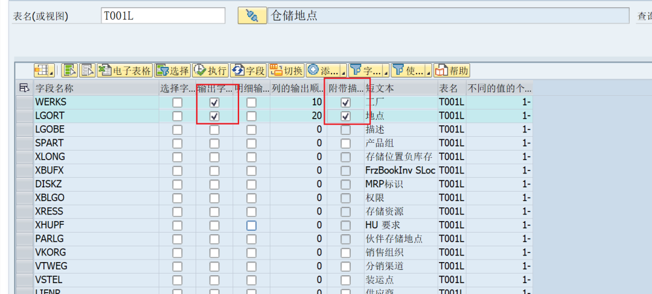Image resolution: width=652 pixels, height=294 pixels.
Task: Open dropdown arrow next to 使... filter
Action: coord(429,73)
